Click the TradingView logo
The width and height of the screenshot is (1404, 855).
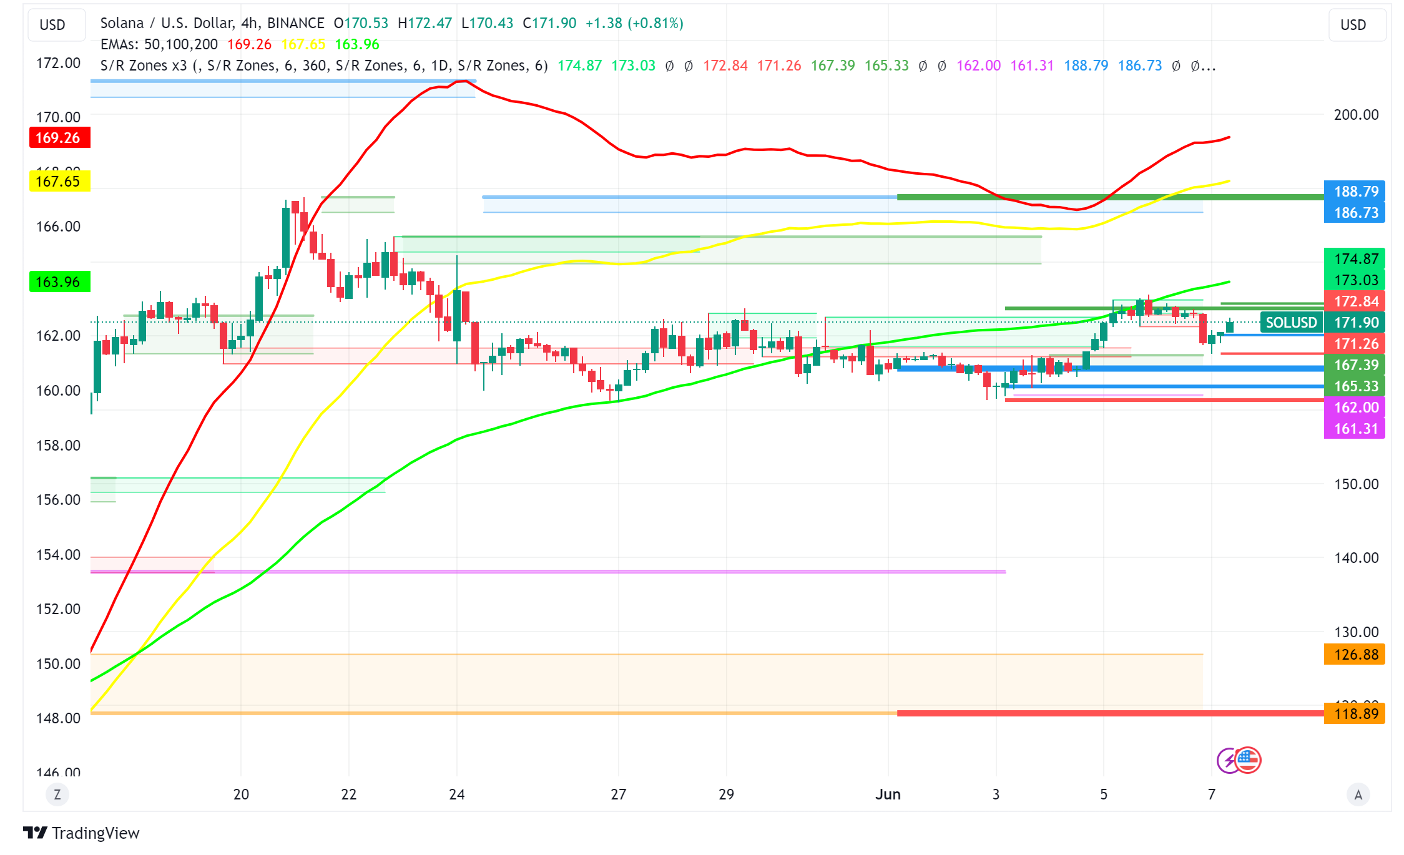(x=81, y=833)
